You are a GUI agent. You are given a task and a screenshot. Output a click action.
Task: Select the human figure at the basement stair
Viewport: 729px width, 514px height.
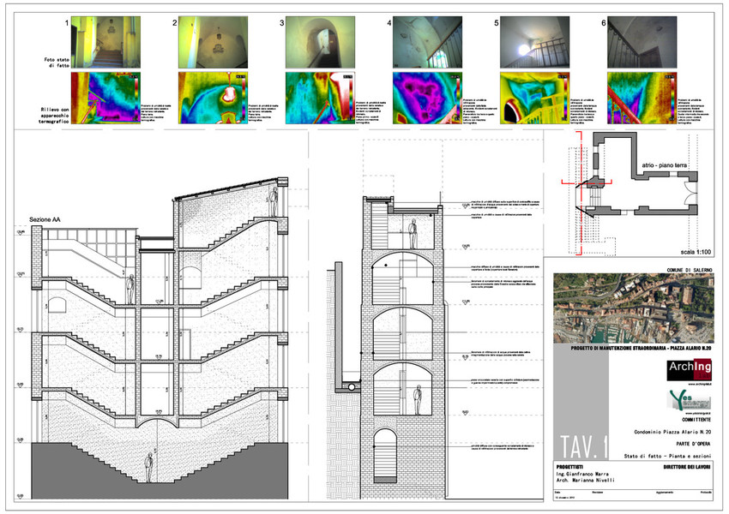148,467
